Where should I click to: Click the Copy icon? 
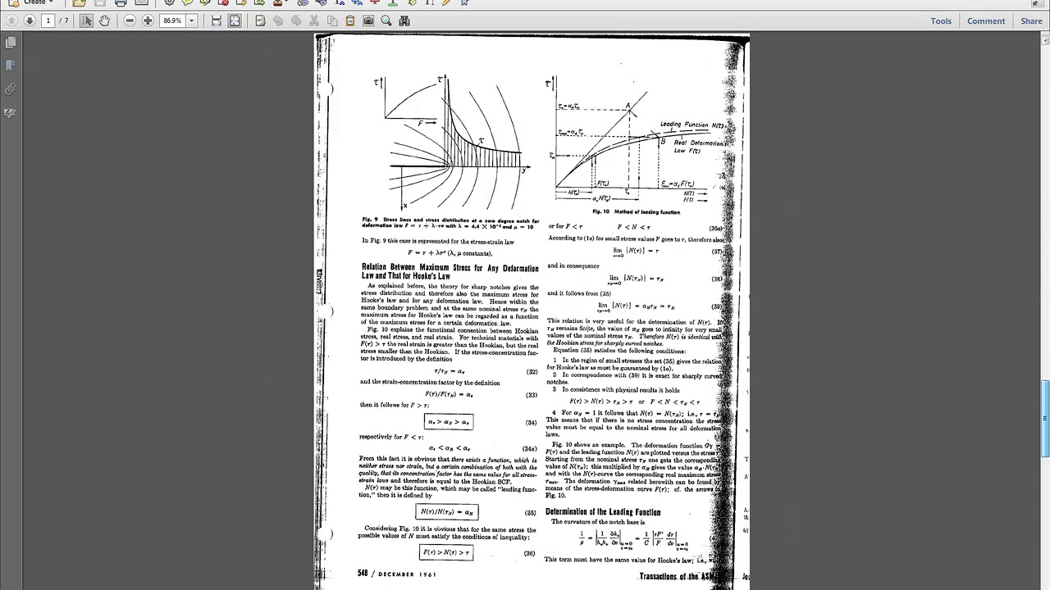(x=332, y=20)
